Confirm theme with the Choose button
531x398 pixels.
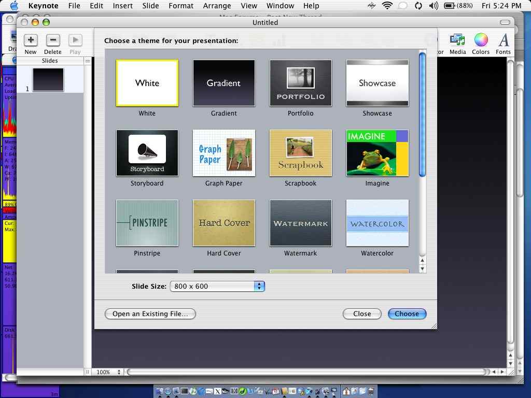tap(407, 314)
